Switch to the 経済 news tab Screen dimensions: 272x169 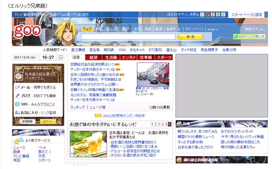94,58
